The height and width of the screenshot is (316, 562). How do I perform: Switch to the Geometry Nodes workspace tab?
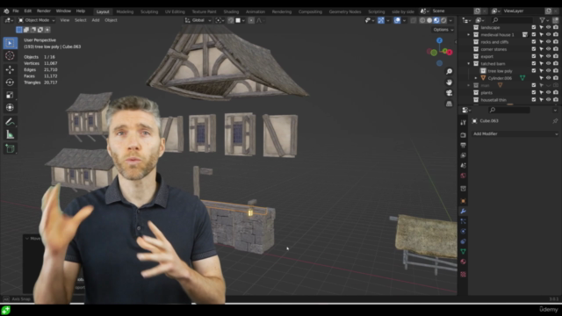pyautogui.click(x=345, y=11)
